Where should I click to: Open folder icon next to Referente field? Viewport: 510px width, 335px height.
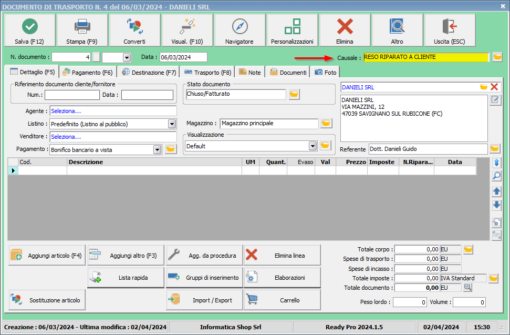pyautogui.click(x=495, y=149)
